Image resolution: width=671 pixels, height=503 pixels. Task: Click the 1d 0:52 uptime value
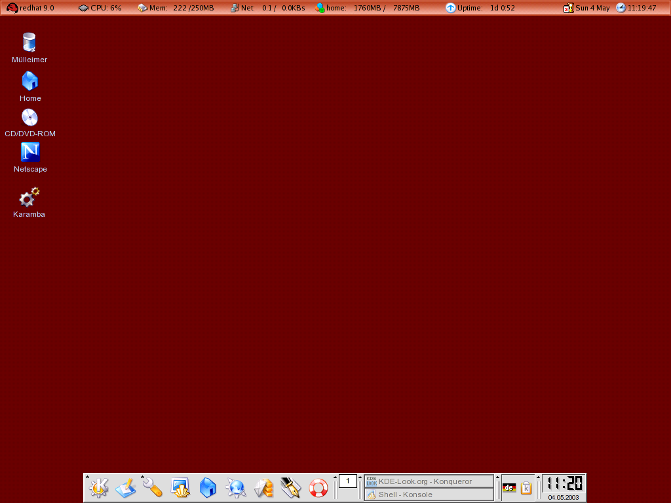click(503, 8)
